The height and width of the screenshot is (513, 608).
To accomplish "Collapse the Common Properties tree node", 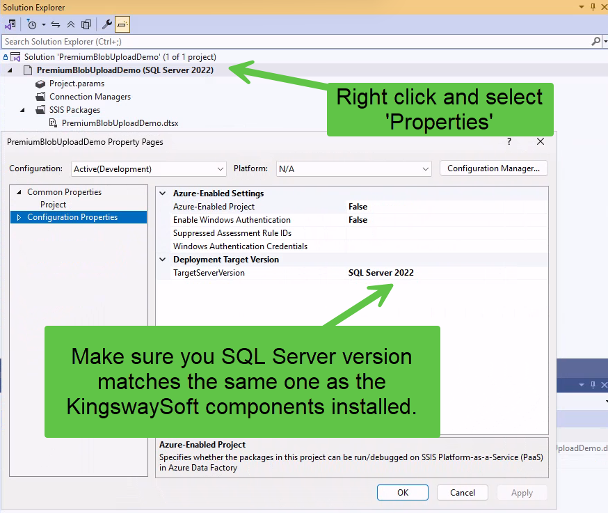I will click(x=19, y=192).
